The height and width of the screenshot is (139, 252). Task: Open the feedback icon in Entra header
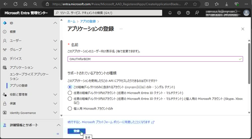[197, 13]
